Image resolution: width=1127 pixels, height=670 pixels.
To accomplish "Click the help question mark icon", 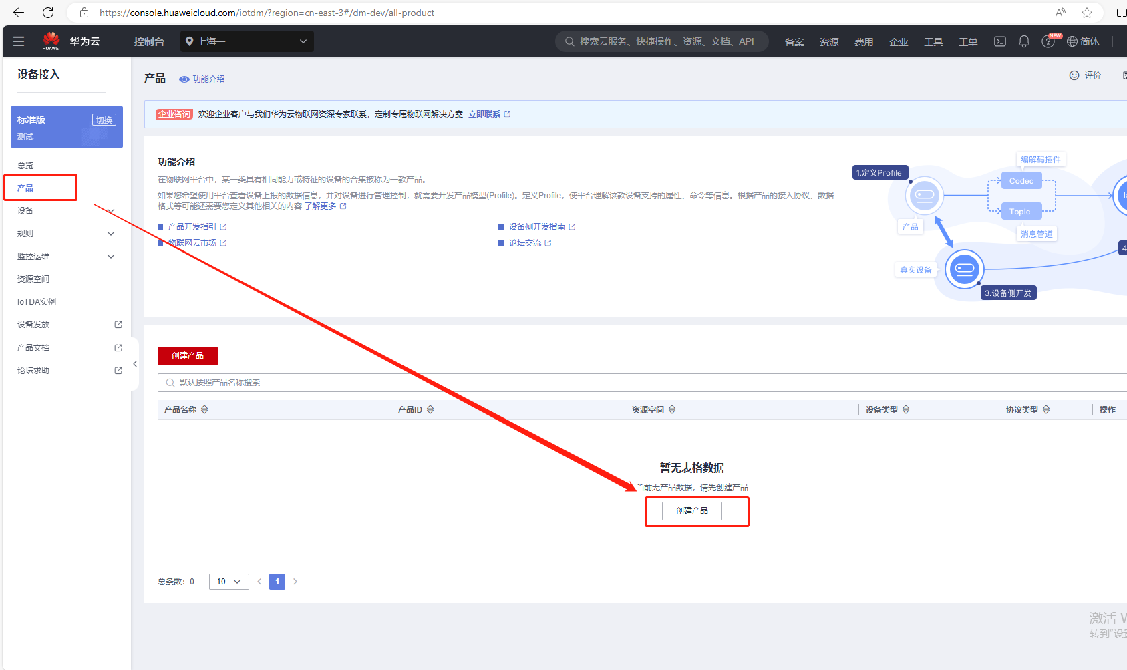I will tap(1048, 42).
